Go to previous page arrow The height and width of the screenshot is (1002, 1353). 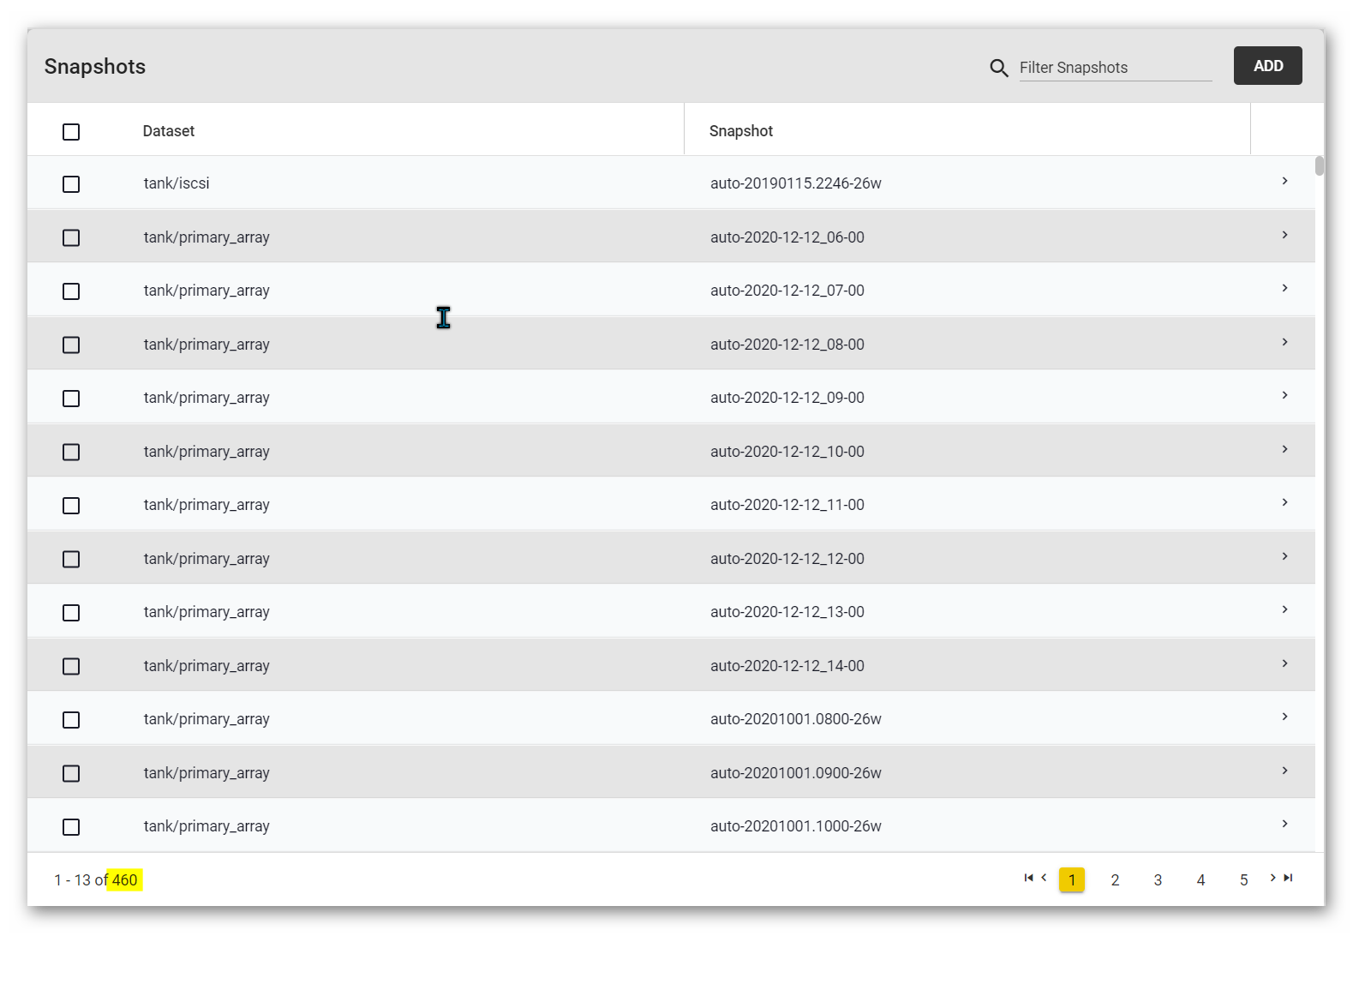tap(1044, 878)
